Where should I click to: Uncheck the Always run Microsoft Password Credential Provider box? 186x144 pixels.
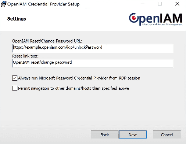coord(15,78)
